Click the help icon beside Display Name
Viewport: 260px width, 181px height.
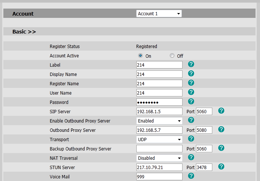191,74
